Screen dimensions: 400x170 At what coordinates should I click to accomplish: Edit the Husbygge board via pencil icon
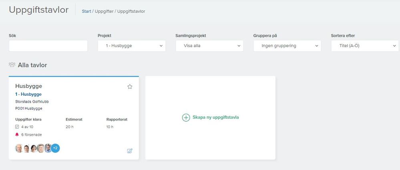(130, 151)
